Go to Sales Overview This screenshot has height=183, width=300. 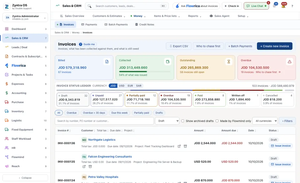click(x=72, y=16)
